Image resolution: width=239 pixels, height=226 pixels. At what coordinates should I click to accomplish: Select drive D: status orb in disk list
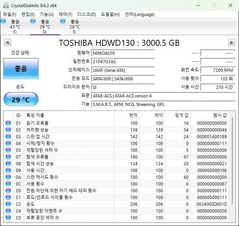33,21
